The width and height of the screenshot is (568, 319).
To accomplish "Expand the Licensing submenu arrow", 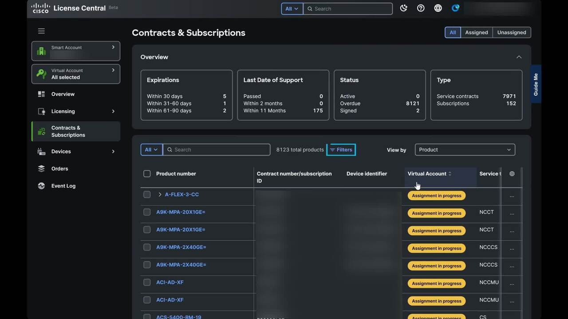I will (113, 111).
